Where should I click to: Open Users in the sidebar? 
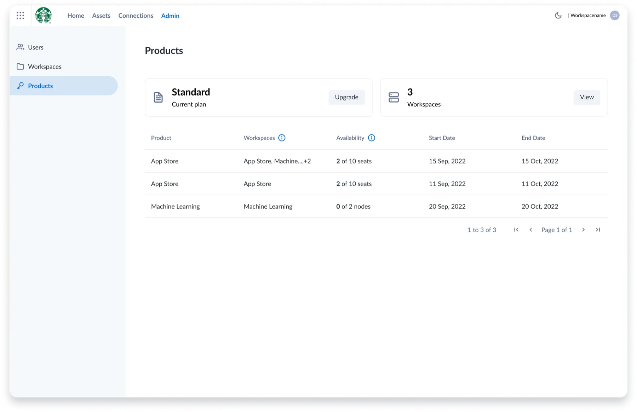(x=64, y=47)
